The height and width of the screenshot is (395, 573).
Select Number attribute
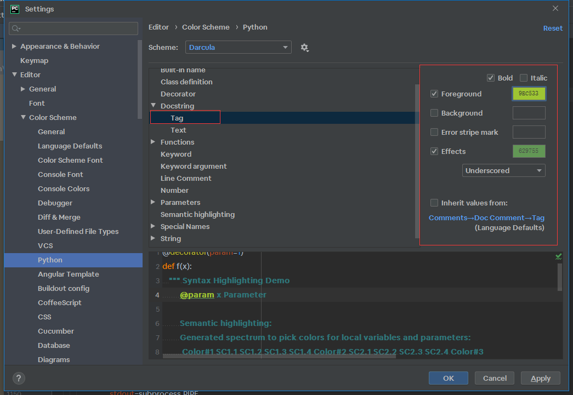pyautogui.click(x=174, y=190)
